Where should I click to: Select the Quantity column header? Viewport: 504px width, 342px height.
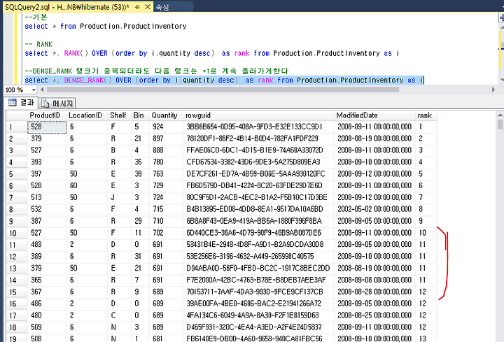point(166,115)
